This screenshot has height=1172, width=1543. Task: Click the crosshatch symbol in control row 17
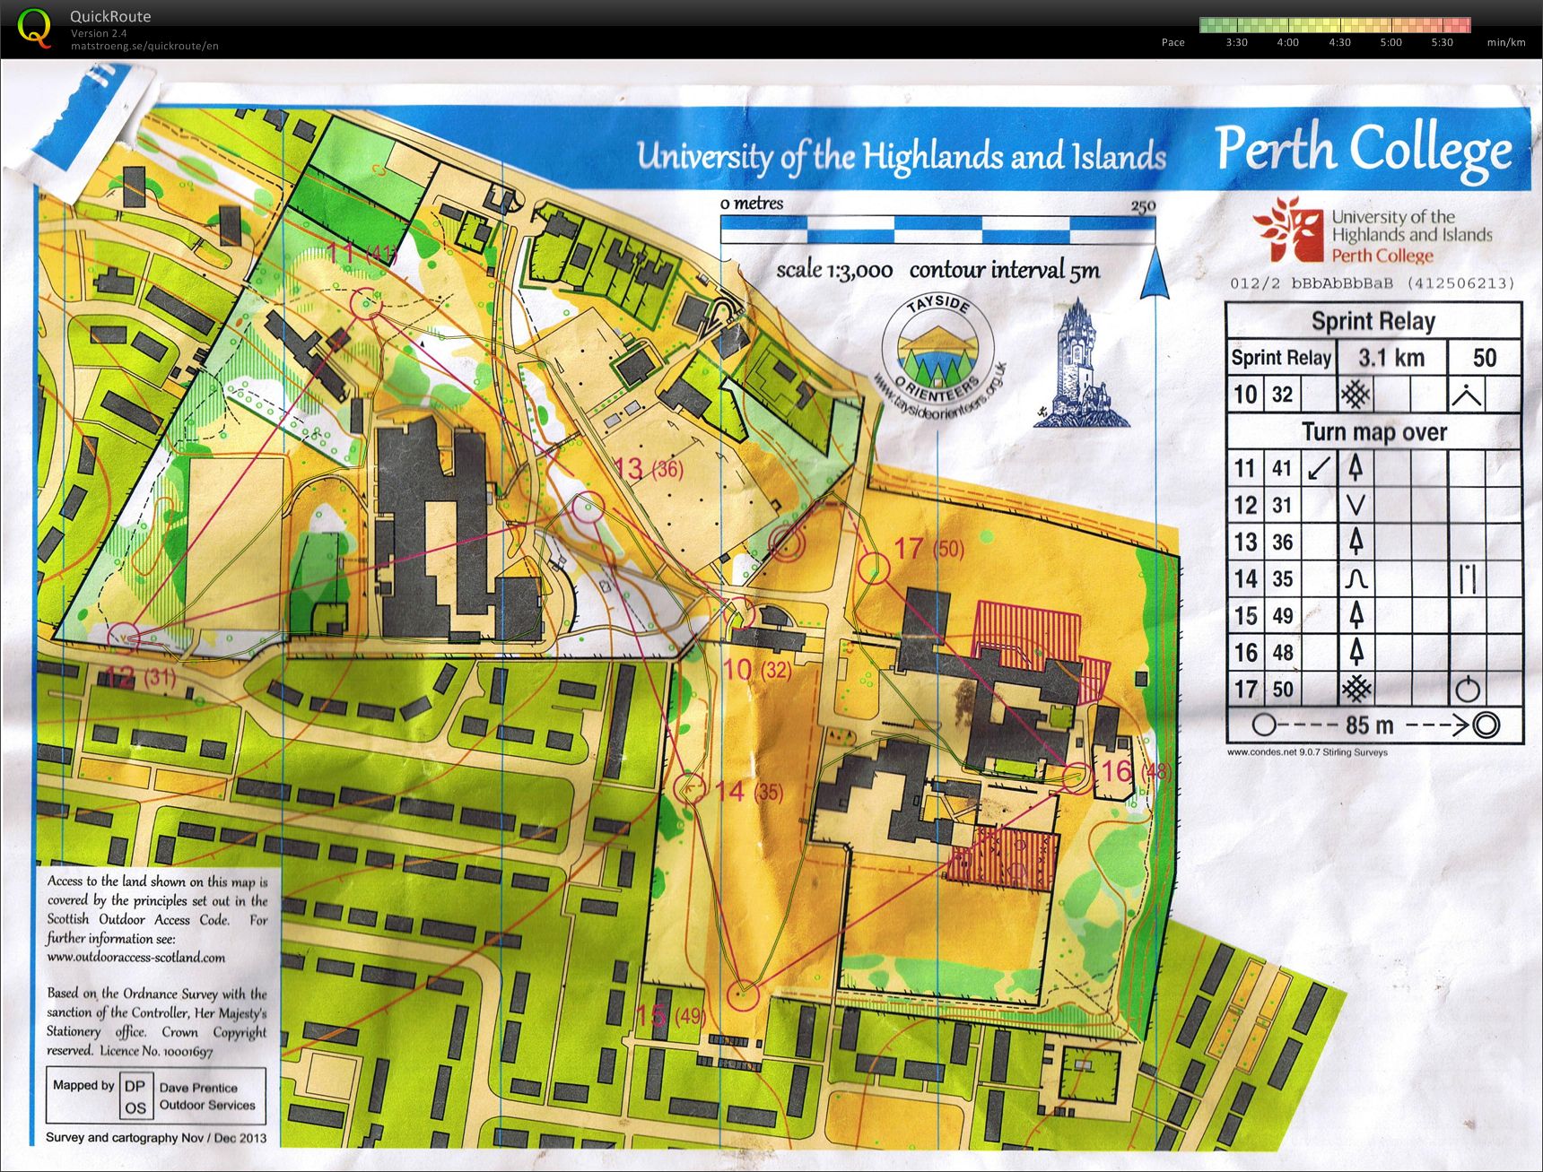(1356, 689)
